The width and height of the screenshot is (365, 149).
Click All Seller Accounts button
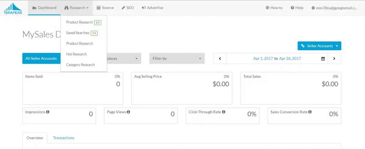(41, 59)
